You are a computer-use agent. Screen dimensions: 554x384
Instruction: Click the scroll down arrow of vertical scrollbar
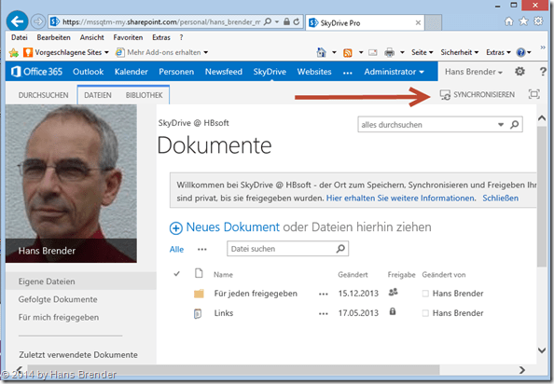pos(542,350)
